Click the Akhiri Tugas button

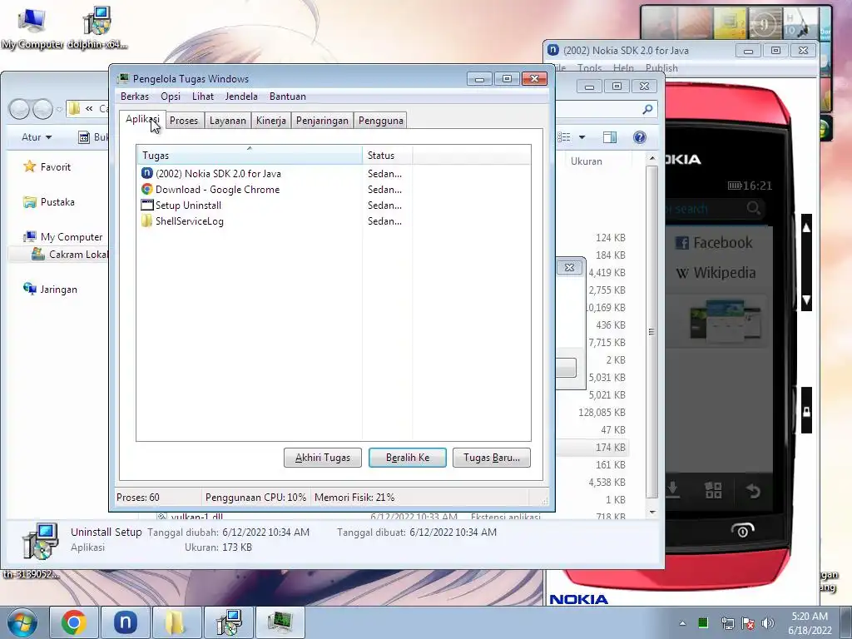[x=323, y=458]
